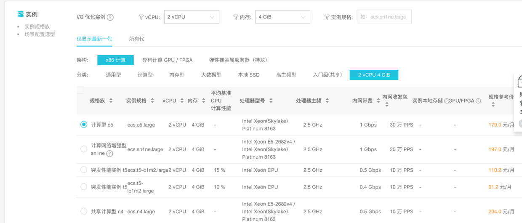522x223 pixels.
Task: Sort by 处理器主频 column arrows
Action: 327,101
